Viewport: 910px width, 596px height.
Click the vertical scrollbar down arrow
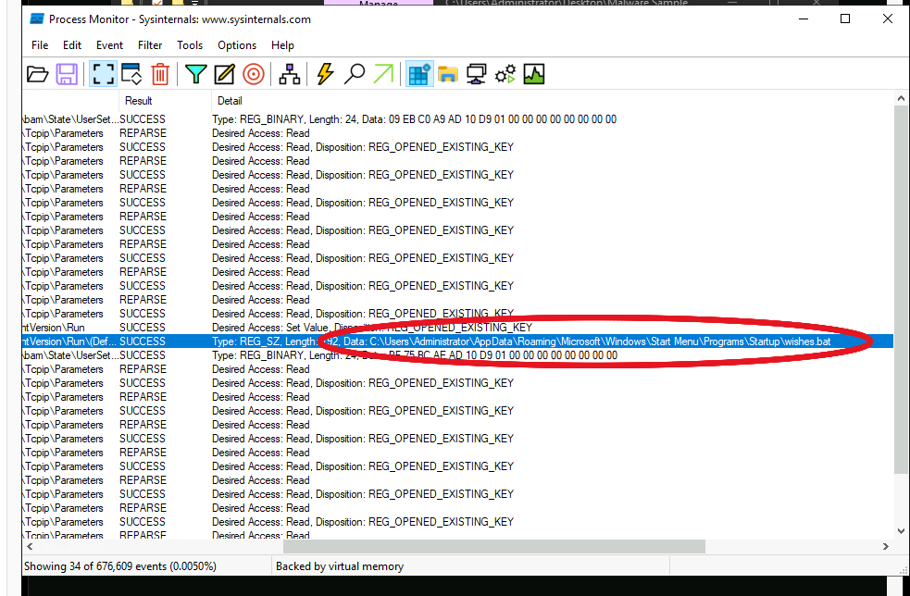pos(902,531)
